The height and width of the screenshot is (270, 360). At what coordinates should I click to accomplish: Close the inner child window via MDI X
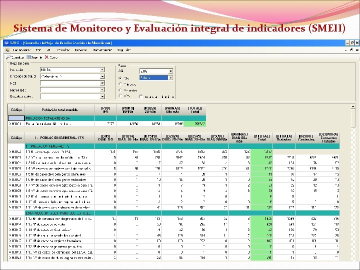pos(357,50)
